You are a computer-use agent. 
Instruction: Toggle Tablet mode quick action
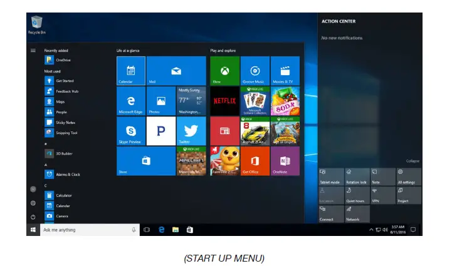(331, 176)
